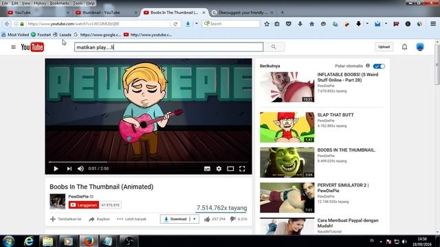
Task: Click inside the YouTube search field
Action: 168,47
